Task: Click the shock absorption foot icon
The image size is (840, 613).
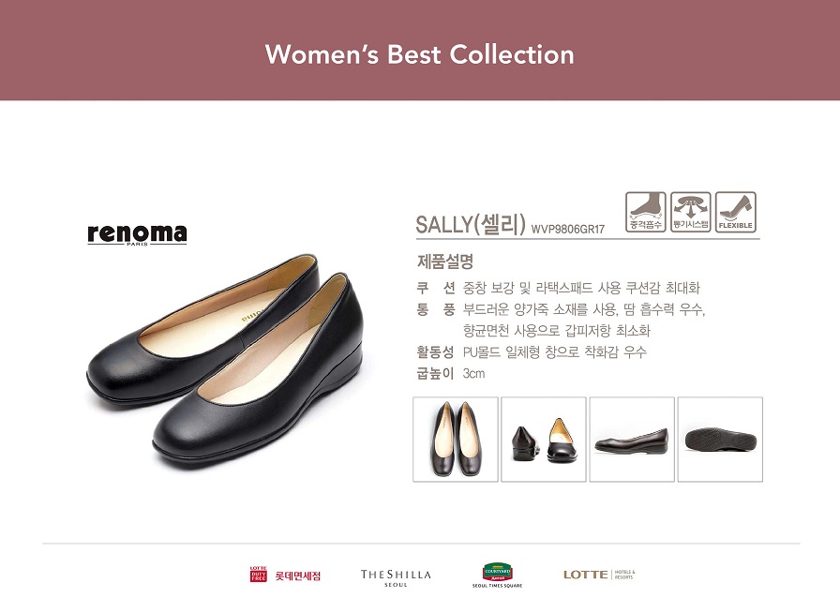Action: [646, 212]
